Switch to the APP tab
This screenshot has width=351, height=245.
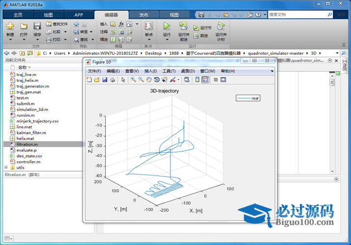coord(79,15)
